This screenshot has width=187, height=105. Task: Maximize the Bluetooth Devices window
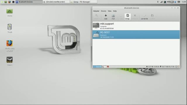pyautogui.click(x=175, y=8)
